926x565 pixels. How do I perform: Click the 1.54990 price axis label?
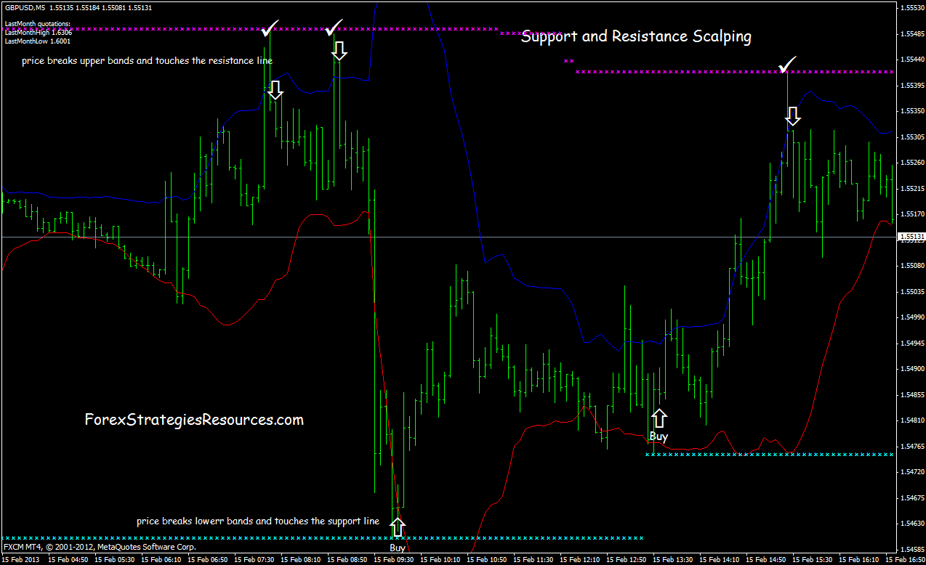coord(911,317)
